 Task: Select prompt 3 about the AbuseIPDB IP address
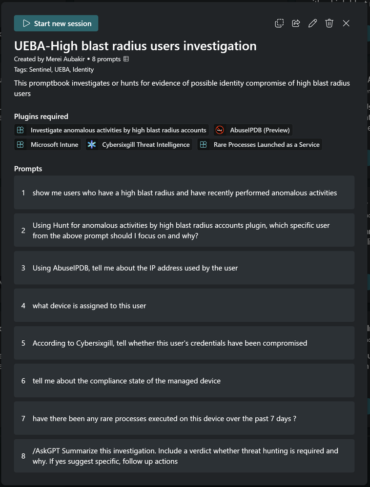(185, 268)
